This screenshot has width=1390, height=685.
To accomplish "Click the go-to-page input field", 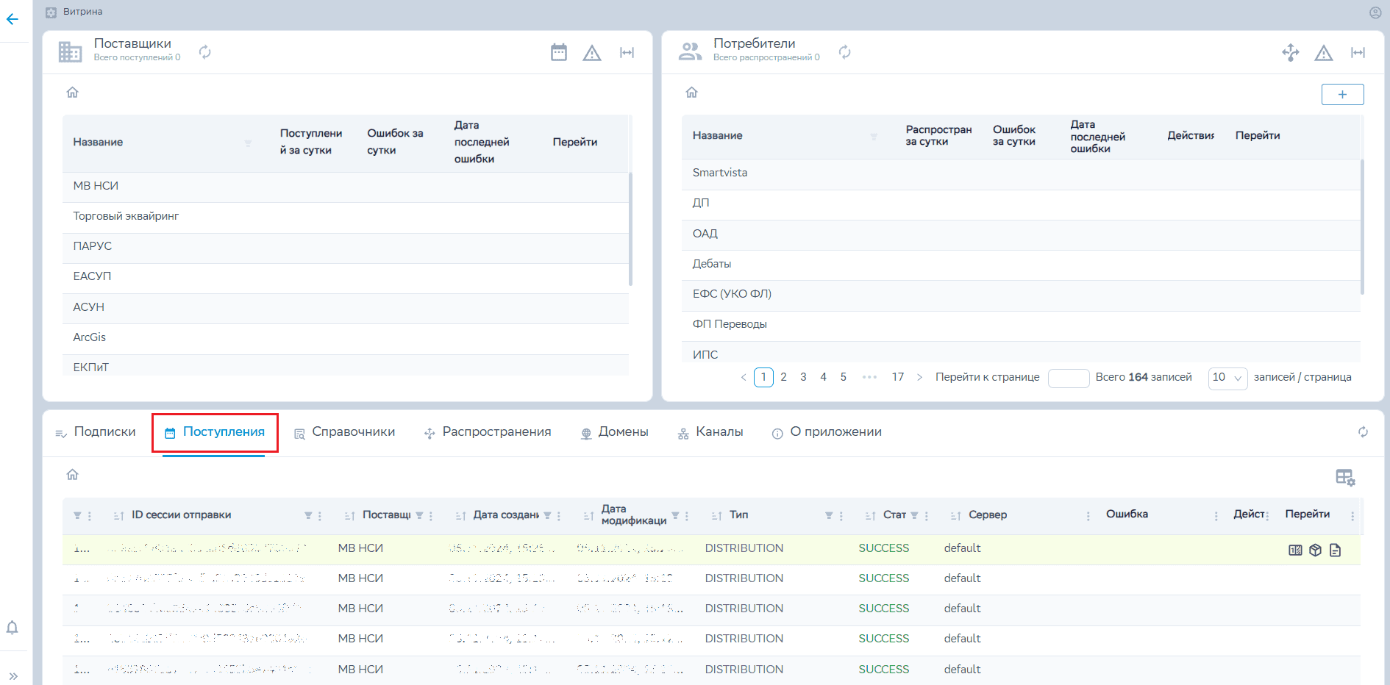I will [1068, 378].
